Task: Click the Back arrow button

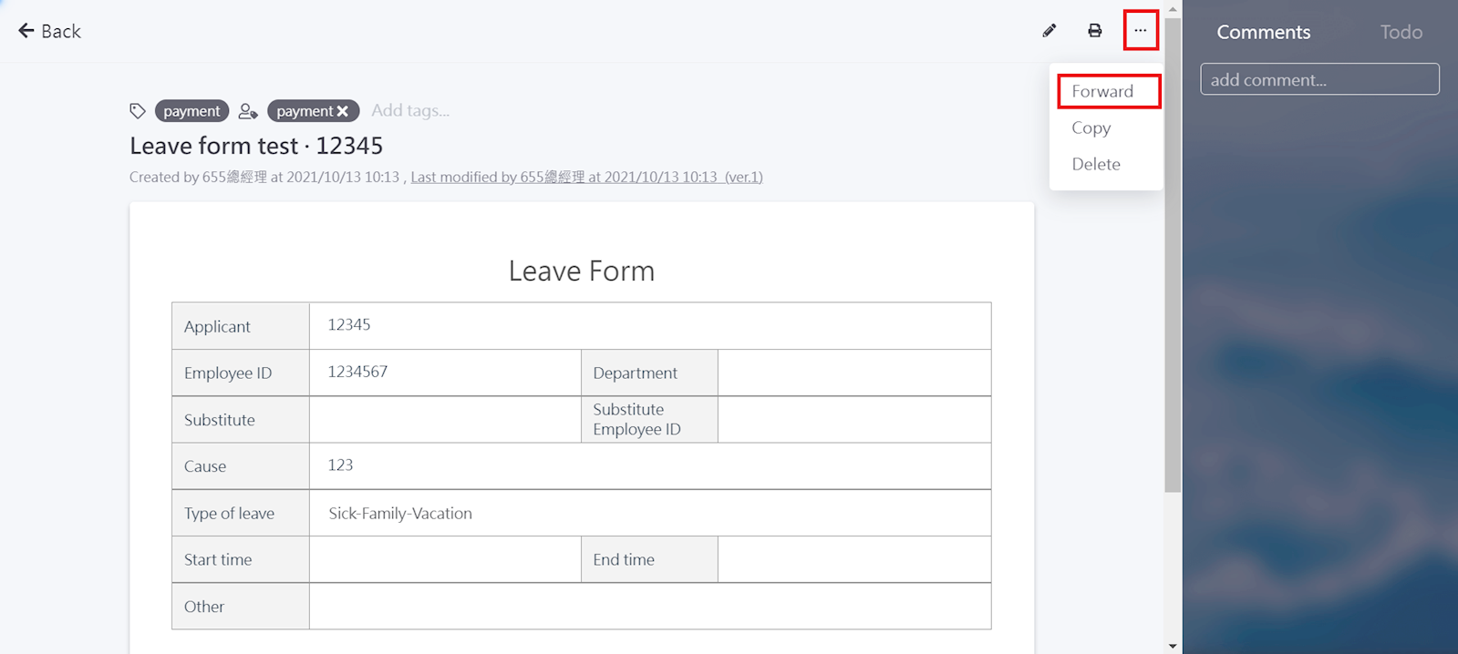Action: pos(49,31)
